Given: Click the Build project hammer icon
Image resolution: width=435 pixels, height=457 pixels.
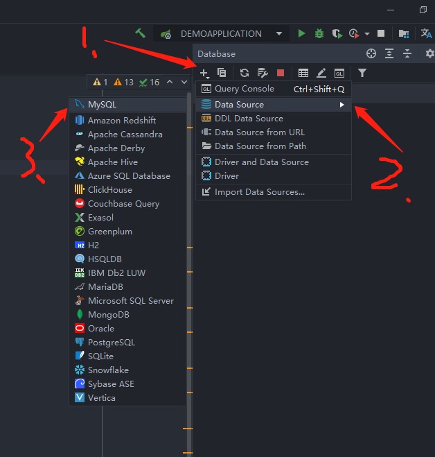Looking at the screenshot, I should [x=140, y=33].
